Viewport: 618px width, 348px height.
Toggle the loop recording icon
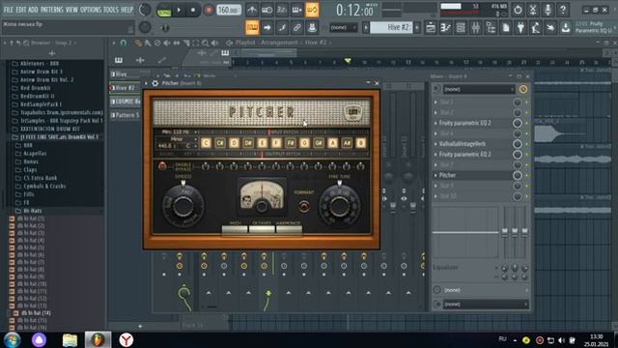click(312, 10)
